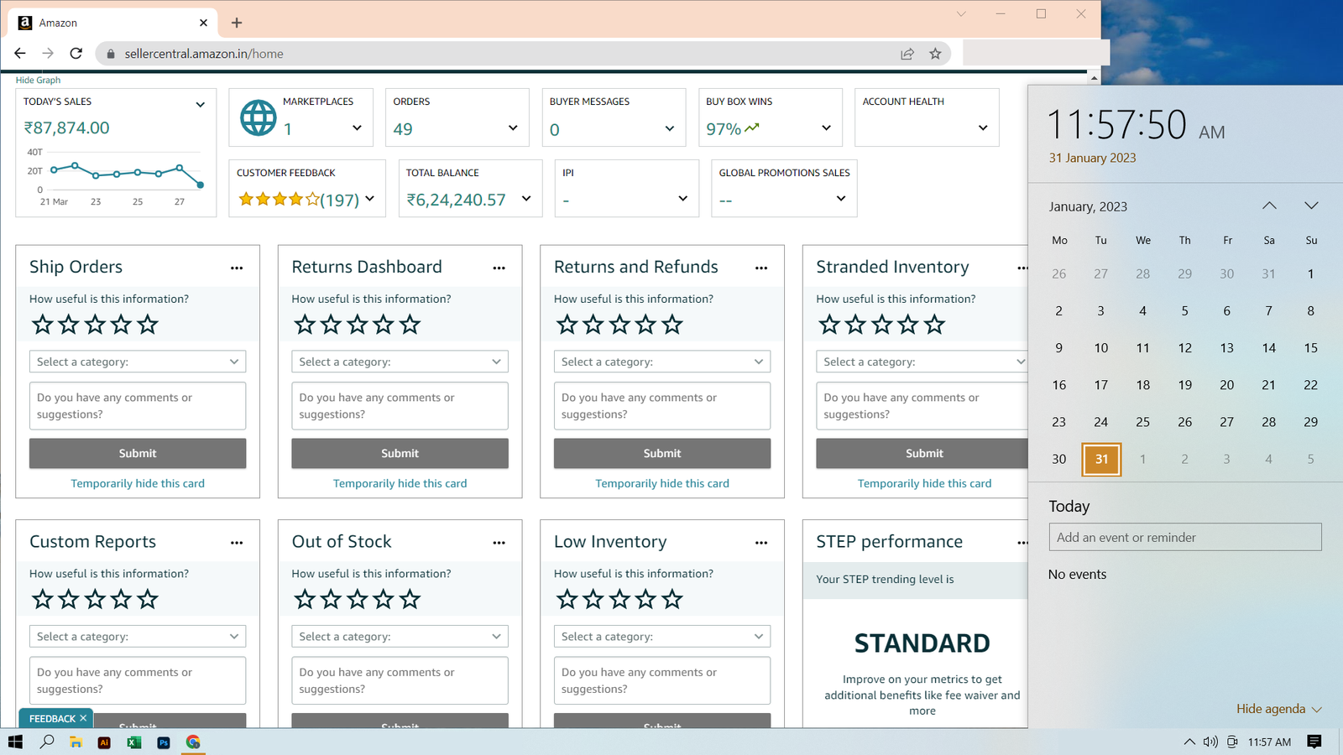Click the Add an event or reminder field
Viewport: 1343px width, 755px height.
tap(1184, 538)
